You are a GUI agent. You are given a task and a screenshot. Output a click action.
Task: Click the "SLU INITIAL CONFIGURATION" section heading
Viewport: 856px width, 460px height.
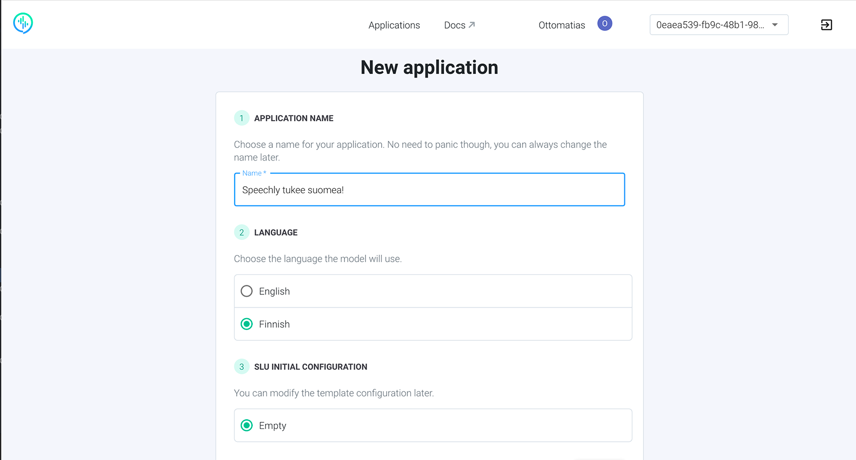coord(311,367)
